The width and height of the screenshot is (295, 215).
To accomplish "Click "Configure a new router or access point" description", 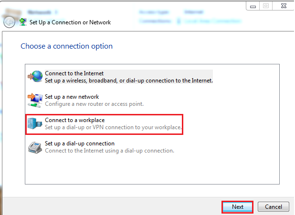I will tap(94, 104).
